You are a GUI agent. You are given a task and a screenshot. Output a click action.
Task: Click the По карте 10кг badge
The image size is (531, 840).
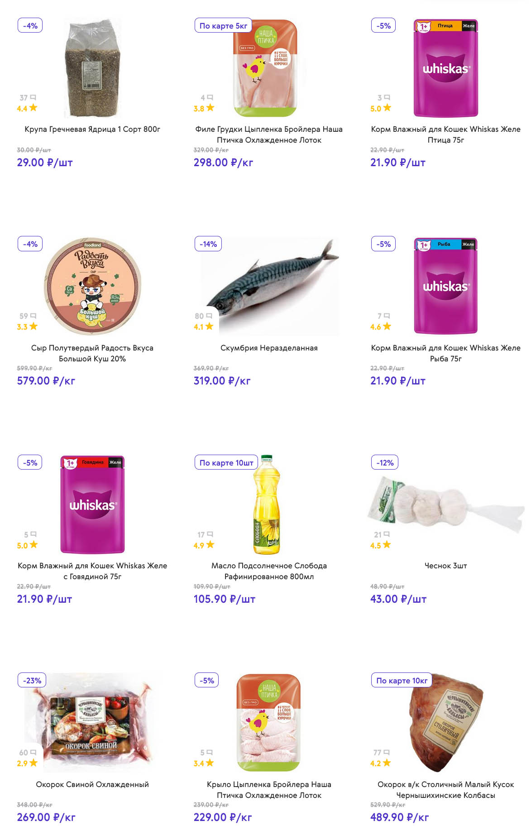pos(402,681)
